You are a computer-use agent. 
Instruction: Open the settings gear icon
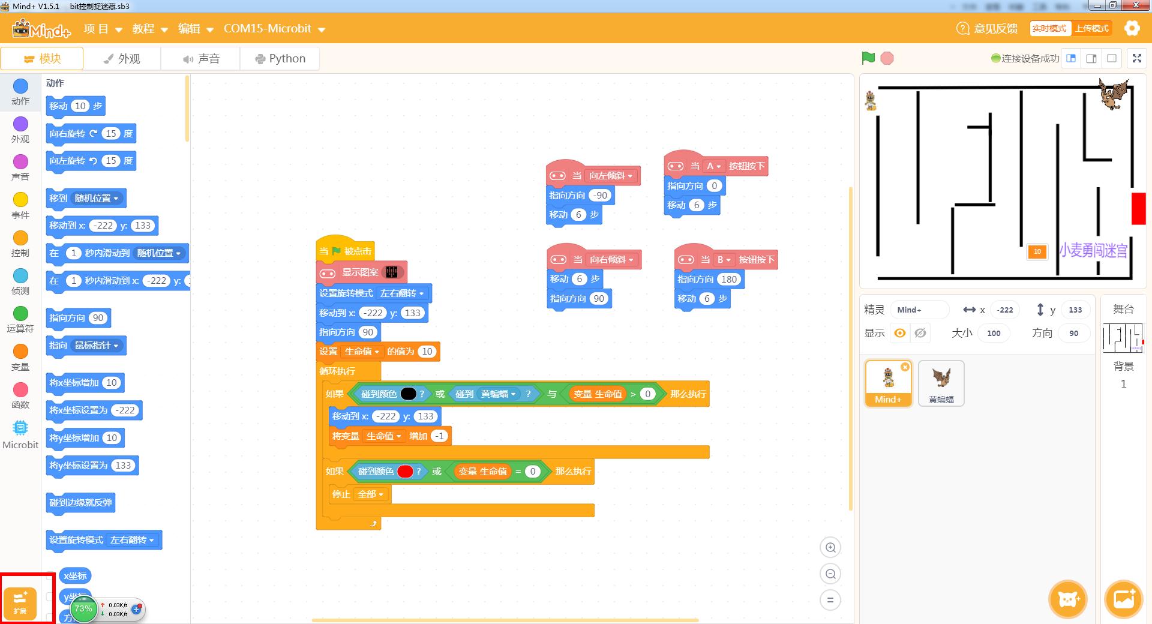point(1132,28)
